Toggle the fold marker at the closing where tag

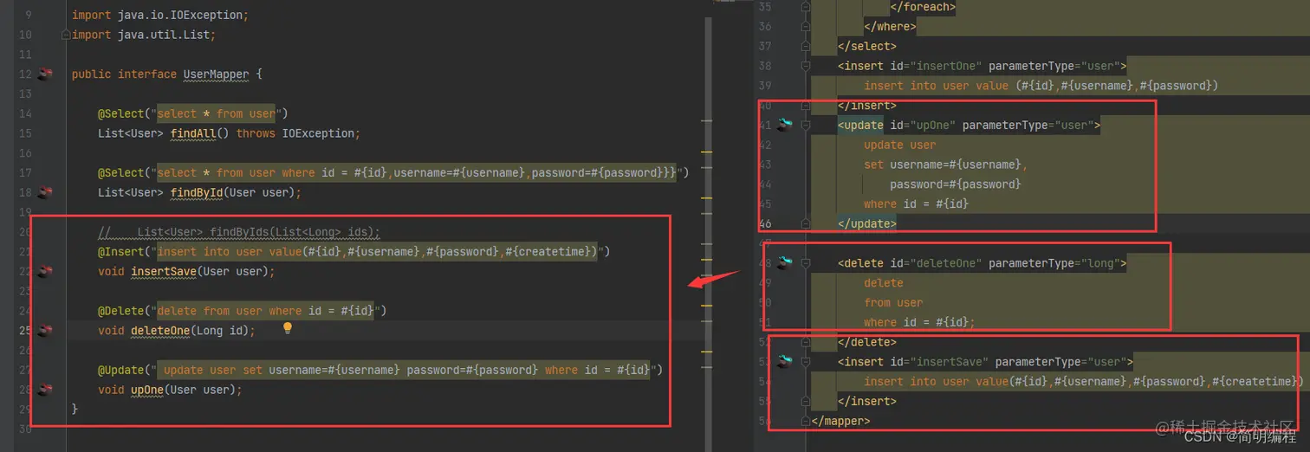pyautogui.click(x=806, y=26)
